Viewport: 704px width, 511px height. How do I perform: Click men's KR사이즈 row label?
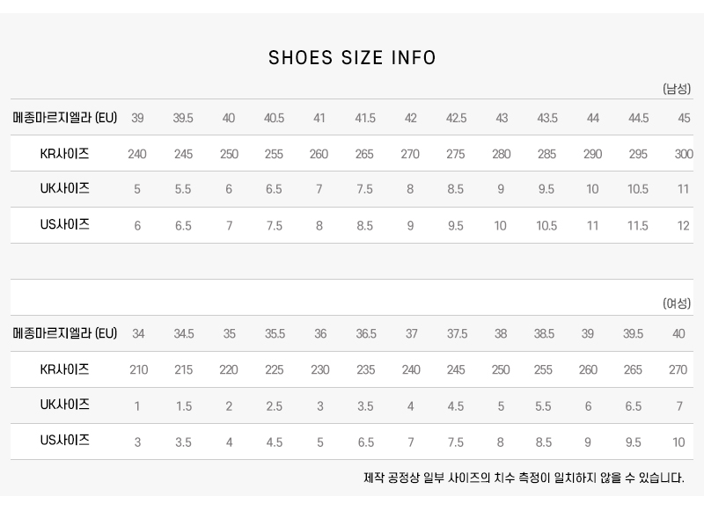coord(65,154)
